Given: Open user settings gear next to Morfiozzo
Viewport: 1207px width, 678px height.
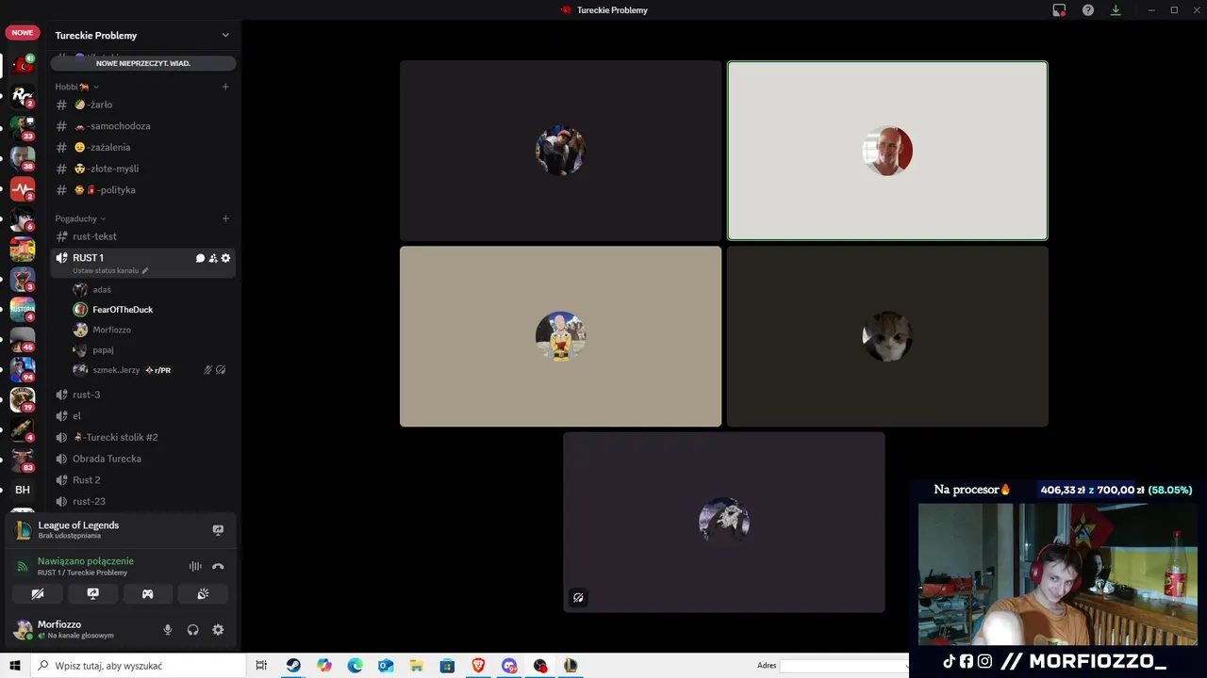Looking at the screenshot, I should [x=218, y=630].
